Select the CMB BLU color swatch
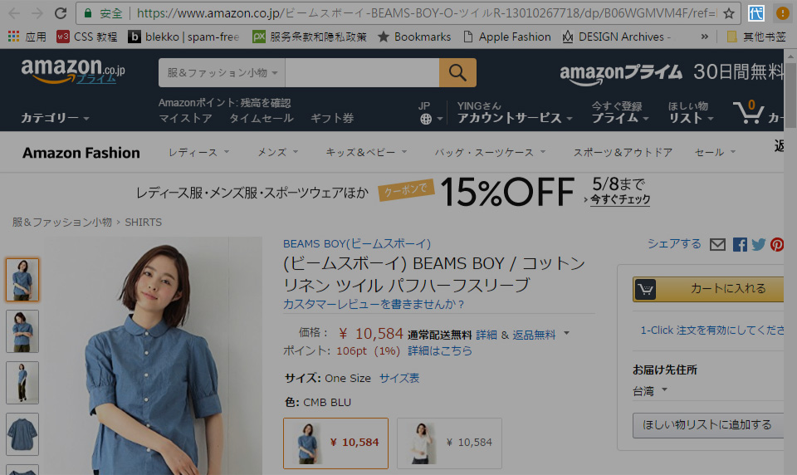 tap(335, 443)
